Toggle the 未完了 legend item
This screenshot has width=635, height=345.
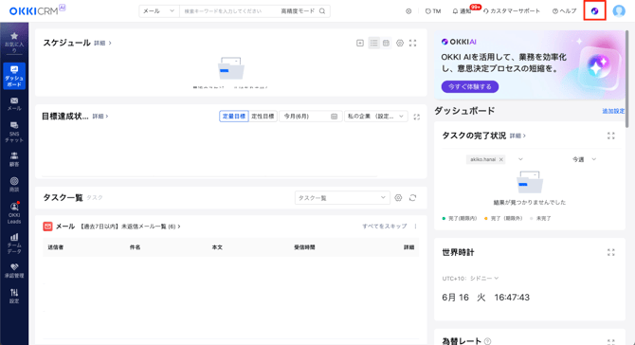pyautogui.click(x=540, y=218)
